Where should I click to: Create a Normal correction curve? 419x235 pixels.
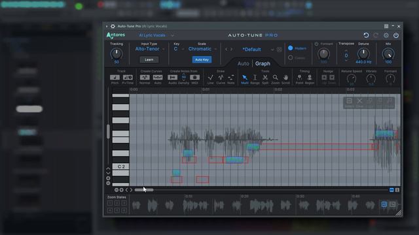[x=145, y=77]
